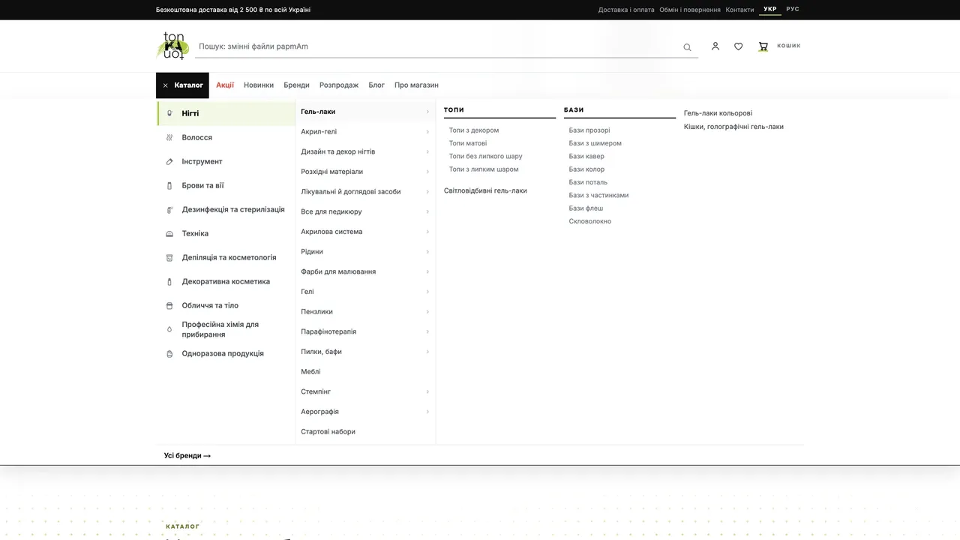This screenshot has height=540, width=960.
Task: Click the Декоративна косметика icon
Action: tap(169, 282)
